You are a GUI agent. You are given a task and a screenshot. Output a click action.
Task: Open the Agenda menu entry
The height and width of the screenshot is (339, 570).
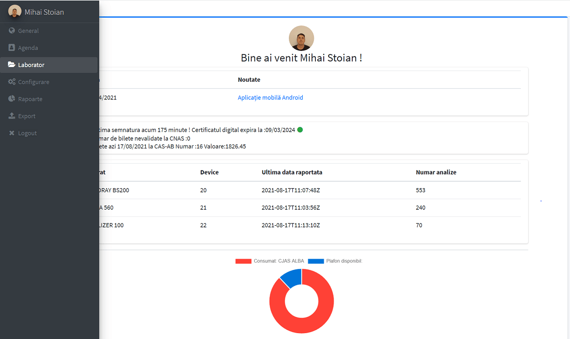pyautogui.click(x=49, y=48)
